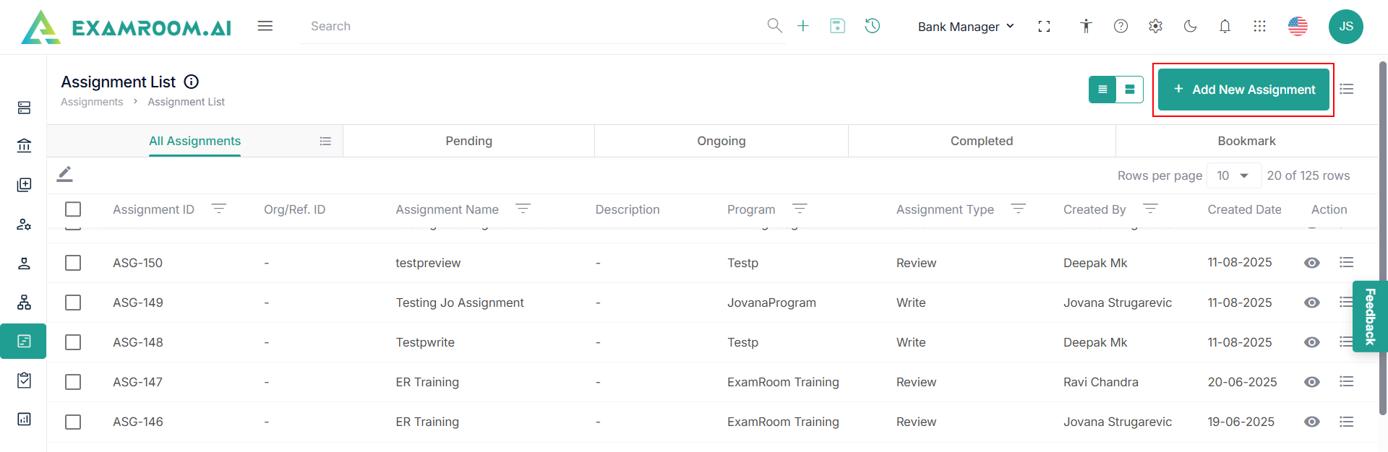Switch to the Completed tab

[x=981, y=141]
